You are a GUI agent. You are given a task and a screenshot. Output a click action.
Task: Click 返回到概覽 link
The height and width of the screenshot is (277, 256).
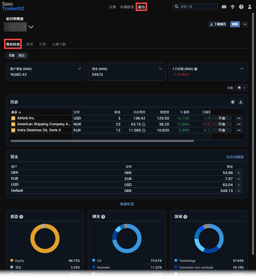[x=15, y=19]
